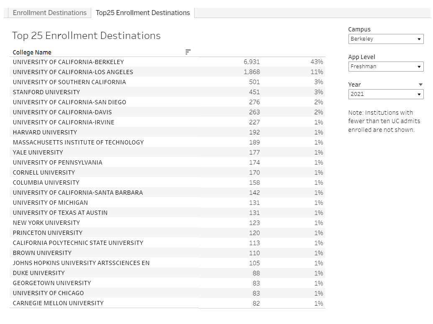
Task: Select the Top25 Enrollment Destinations tab
Action: click(143, 13)
